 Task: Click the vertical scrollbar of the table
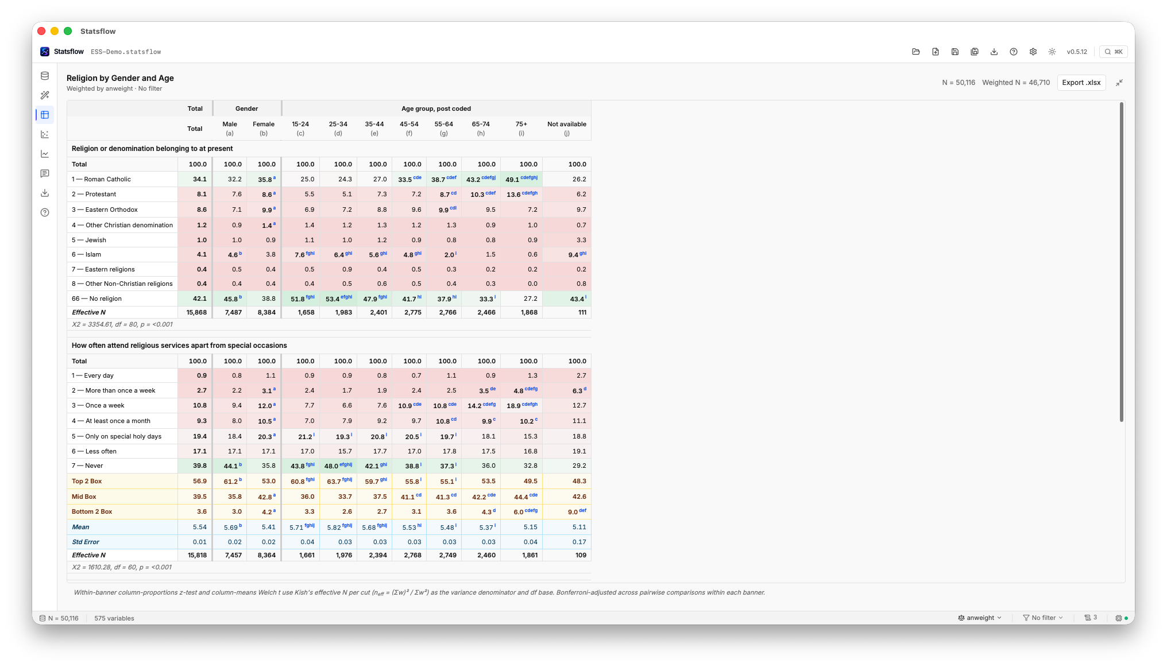point(1121,262)
